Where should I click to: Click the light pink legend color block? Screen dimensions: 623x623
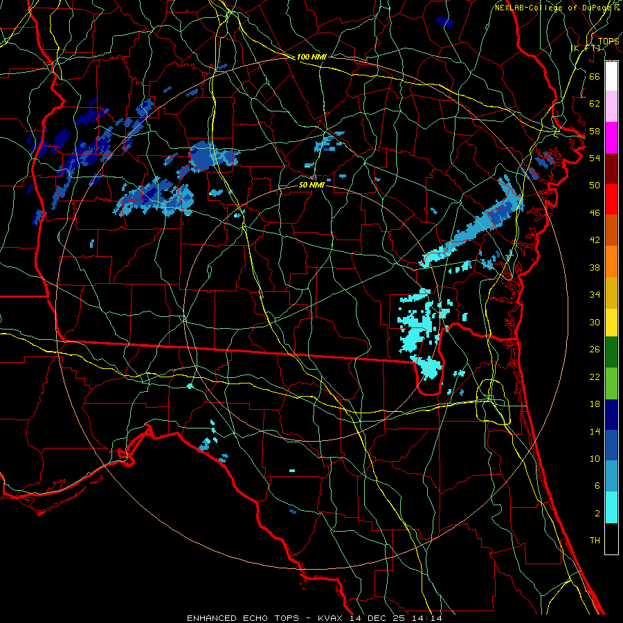pyautogui.click(x=611, y=107)
